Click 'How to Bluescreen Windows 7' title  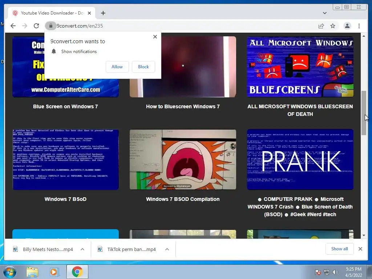(x=183, y=106)
